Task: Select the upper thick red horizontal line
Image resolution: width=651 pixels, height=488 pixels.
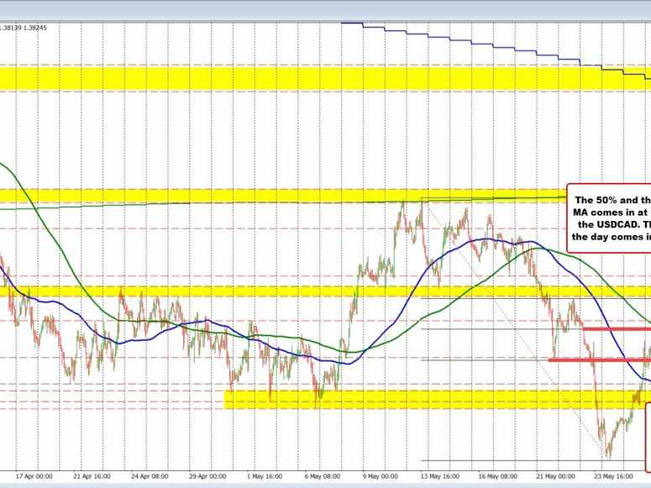Action: 616,329
